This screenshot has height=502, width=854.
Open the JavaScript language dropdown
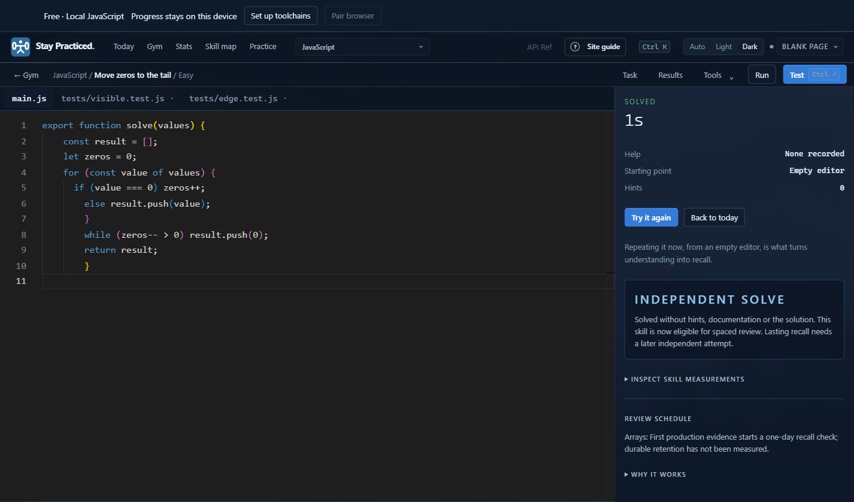[362, 47]
